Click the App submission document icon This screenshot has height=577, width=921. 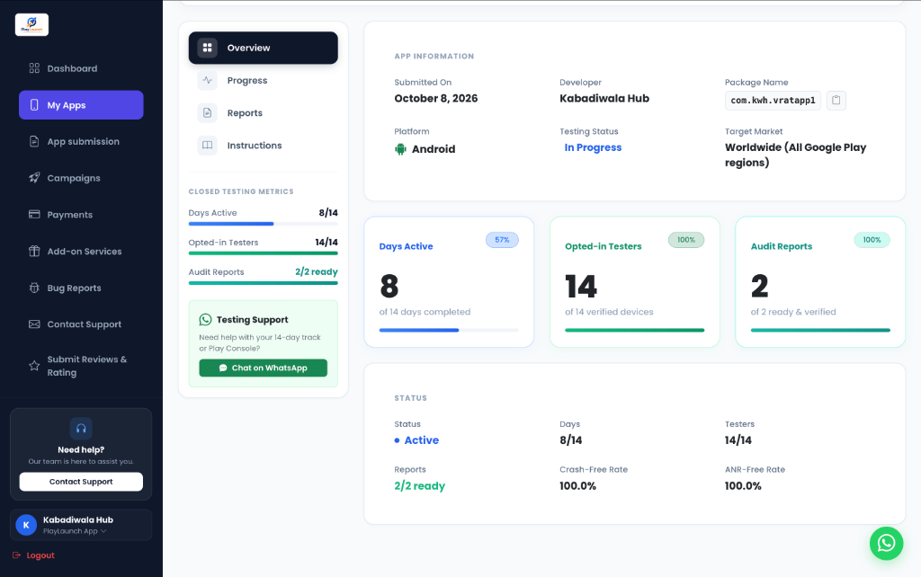click(34, 141)
